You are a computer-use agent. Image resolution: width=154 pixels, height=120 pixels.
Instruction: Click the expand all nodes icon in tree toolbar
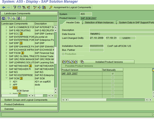(8, 18)
